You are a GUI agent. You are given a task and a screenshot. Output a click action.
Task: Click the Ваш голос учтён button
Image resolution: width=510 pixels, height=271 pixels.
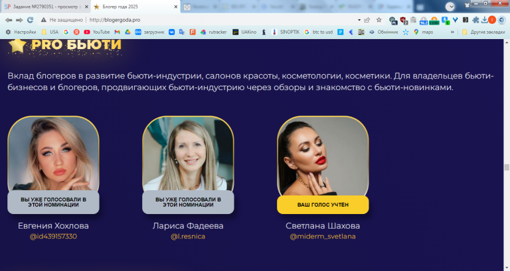click(323, 205)
